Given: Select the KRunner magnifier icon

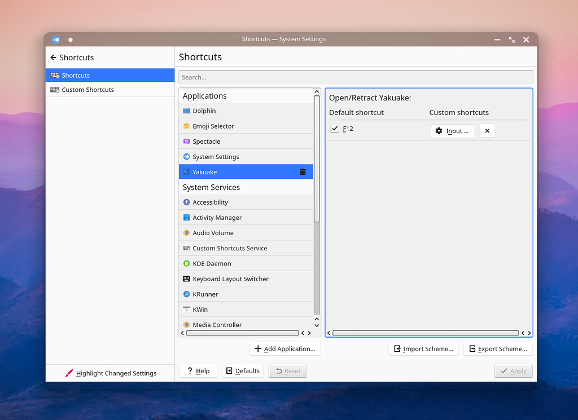Looking at the screenshot, I should (187, 294).
